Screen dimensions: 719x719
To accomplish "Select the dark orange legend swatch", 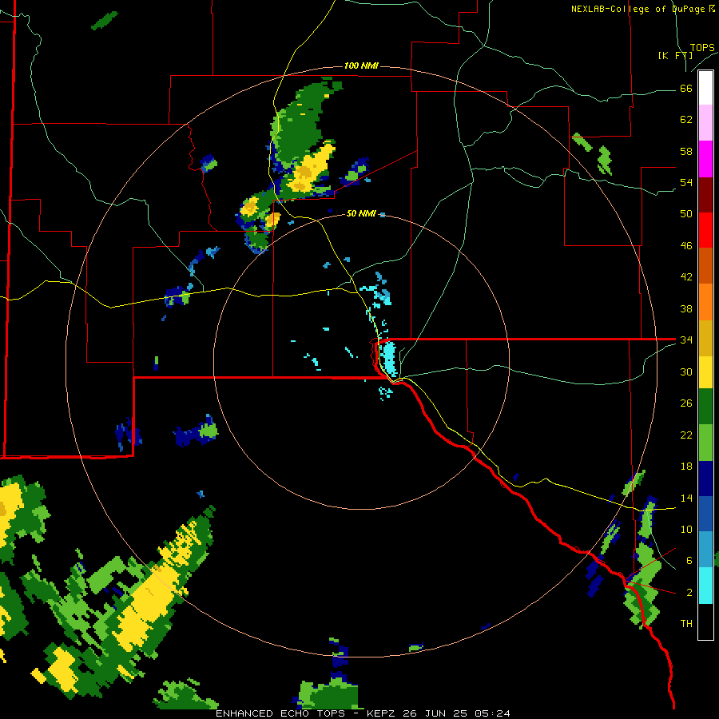I will 705,265.
